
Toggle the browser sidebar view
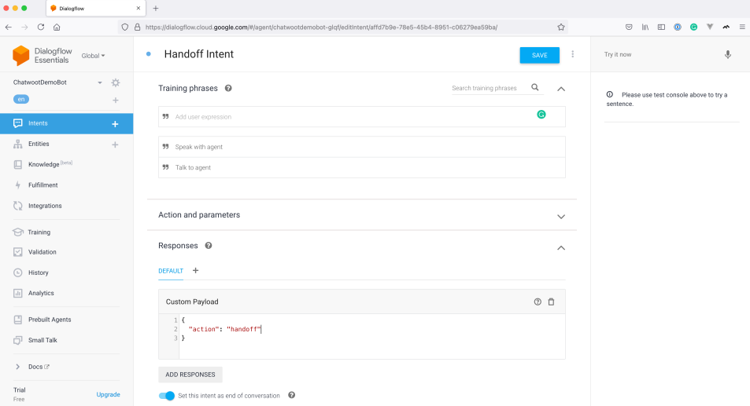click(x=661, y=27)
